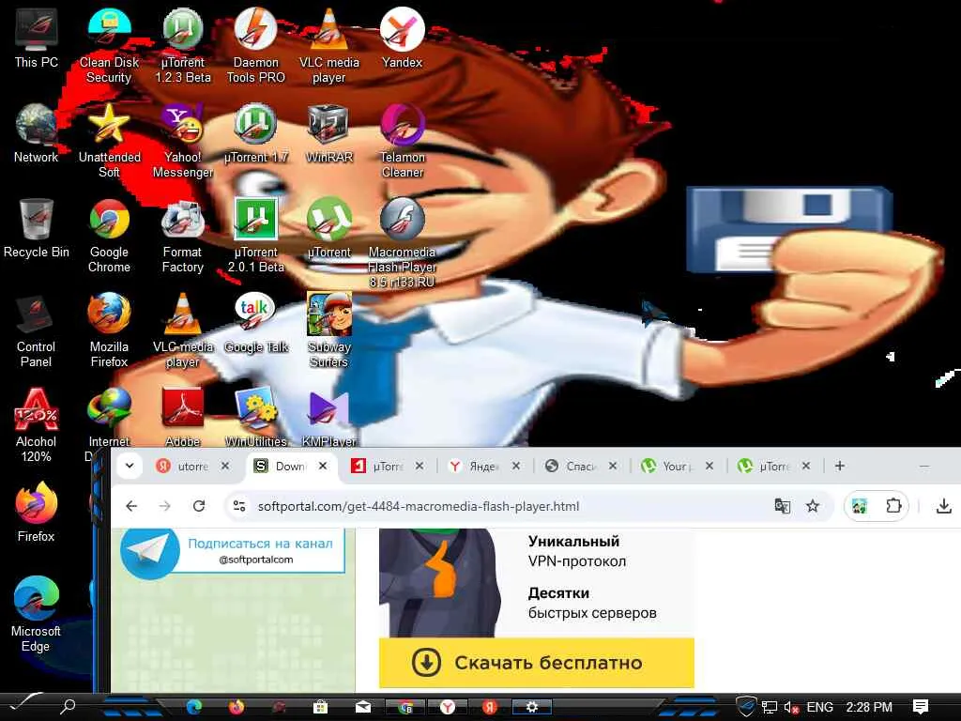Expand the tab search dropdown arrow
Screen dimensions: 961x721
coord(130,466)
